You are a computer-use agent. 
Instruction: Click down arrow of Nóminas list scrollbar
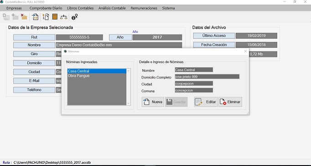[128, 103]
